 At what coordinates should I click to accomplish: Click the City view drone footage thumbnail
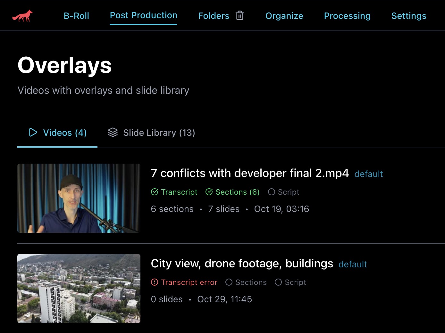[79, 288]
